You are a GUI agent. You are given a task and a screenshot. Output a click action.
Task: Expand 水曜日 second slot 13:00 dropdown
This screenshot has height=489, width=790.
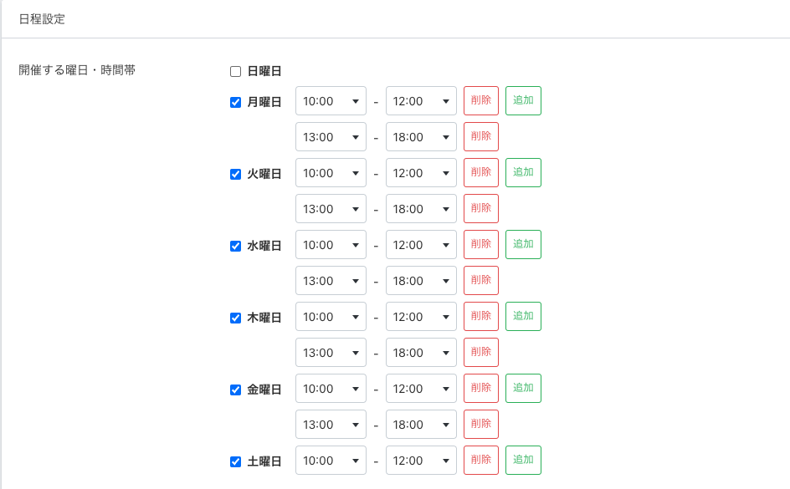click(331, 281)
